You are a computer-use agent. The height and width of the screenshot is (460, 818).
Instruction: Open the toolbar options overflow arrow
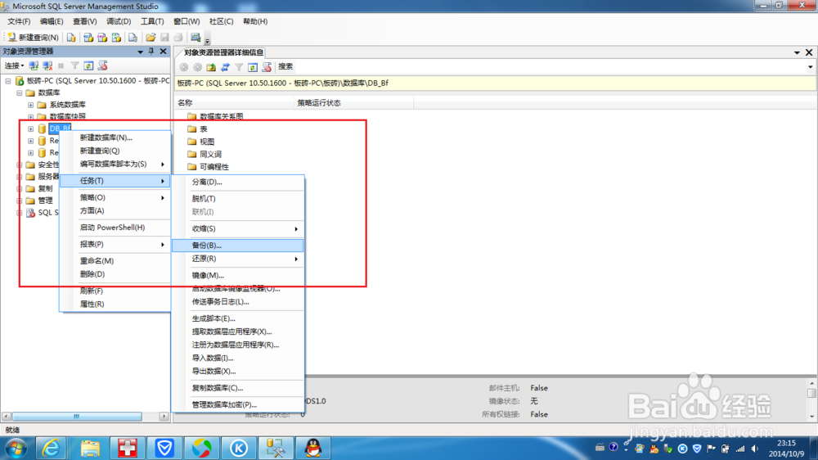pyautogui.click(x=207, y=41)
